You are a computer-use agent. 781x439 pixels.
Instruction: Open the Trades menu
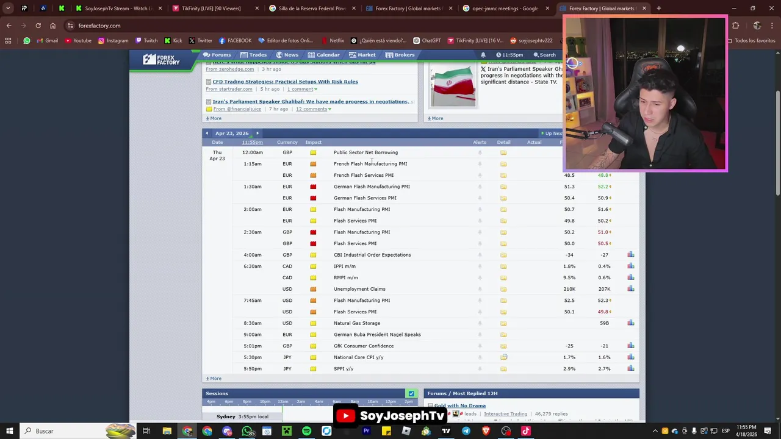(x=254, y=55)
